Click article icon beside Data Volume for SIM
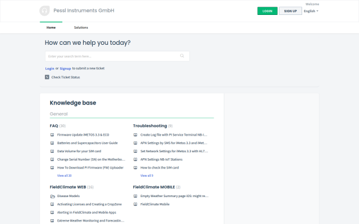Screen dimensions: 359x224 tap(52, 151)
